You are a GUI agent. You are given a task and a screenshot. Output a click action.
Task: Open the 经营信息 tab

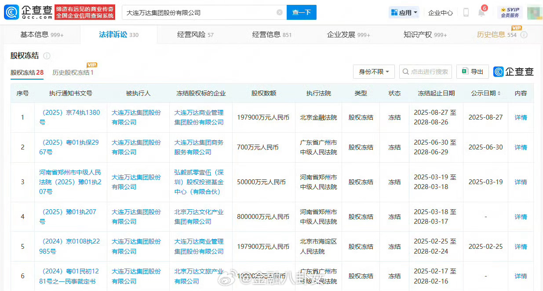(272, 34)
